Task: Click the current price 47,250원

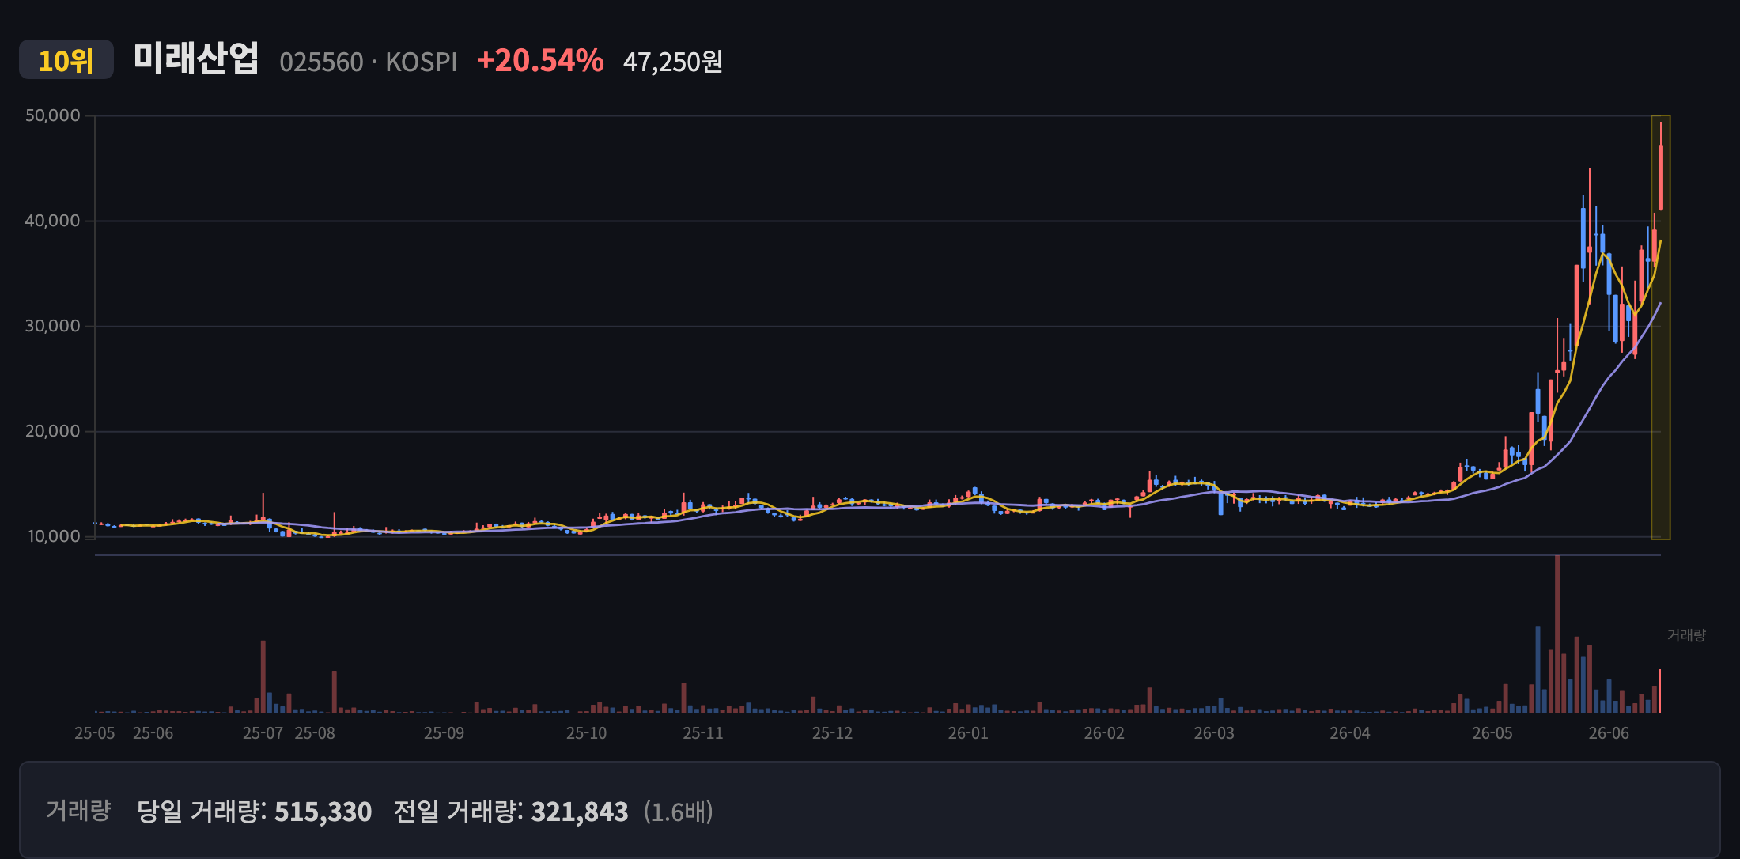Action: (673, 62)
